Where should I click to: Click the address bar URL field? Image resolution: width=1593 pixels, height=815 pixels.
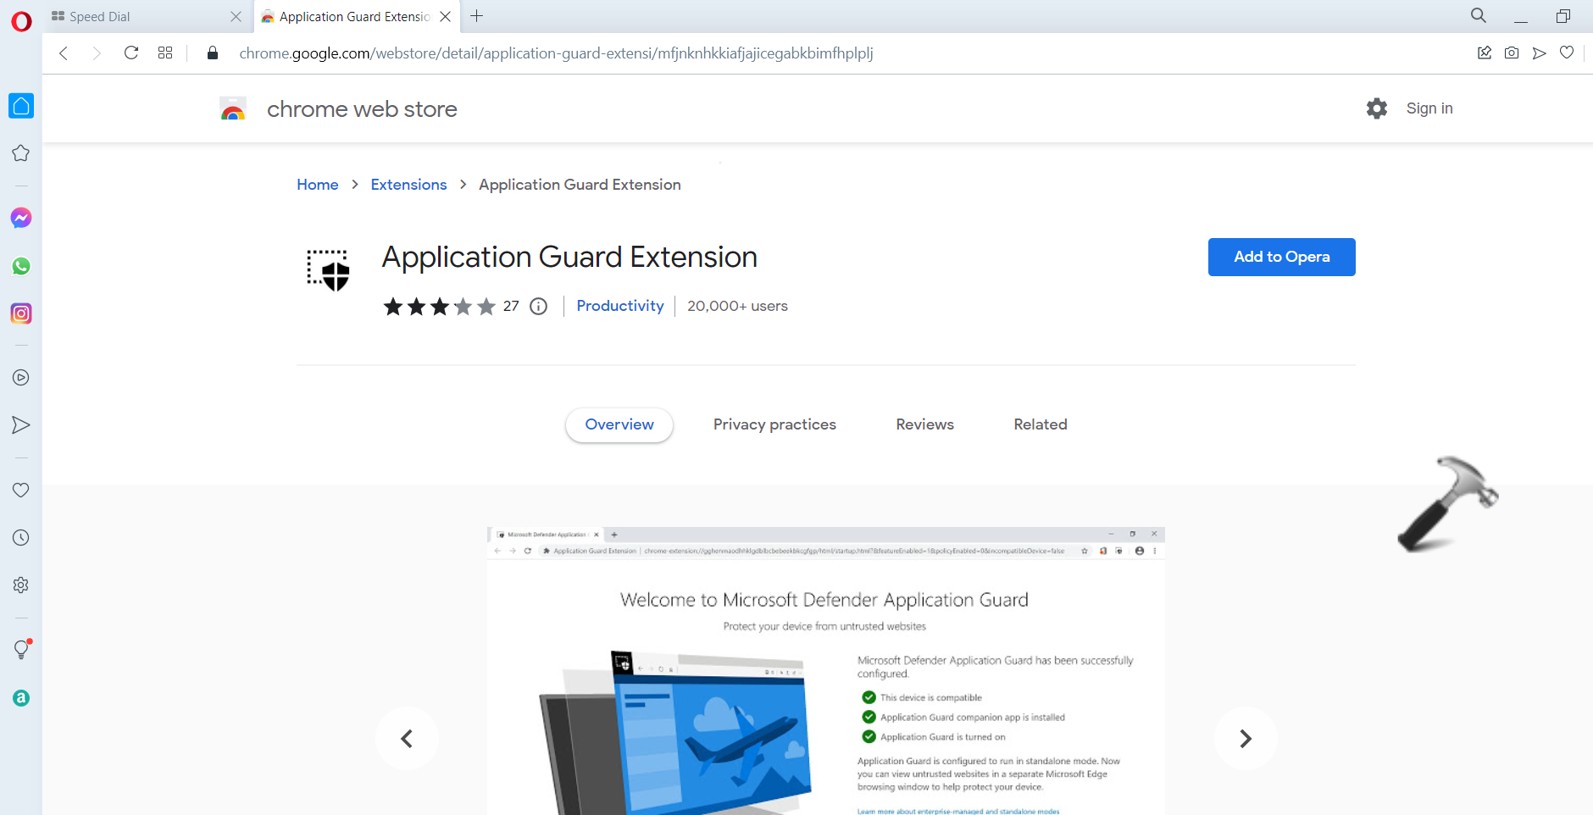click(556, 53)
